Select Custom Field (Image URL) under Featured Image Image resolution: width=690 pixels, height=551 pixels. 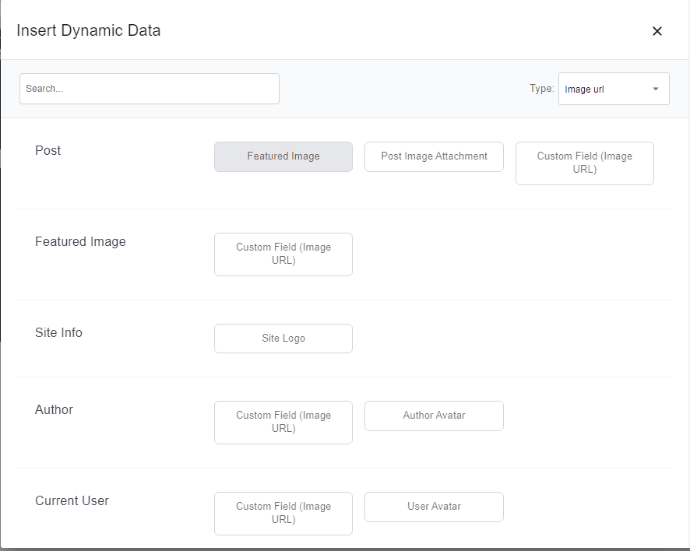pos(283,254)
